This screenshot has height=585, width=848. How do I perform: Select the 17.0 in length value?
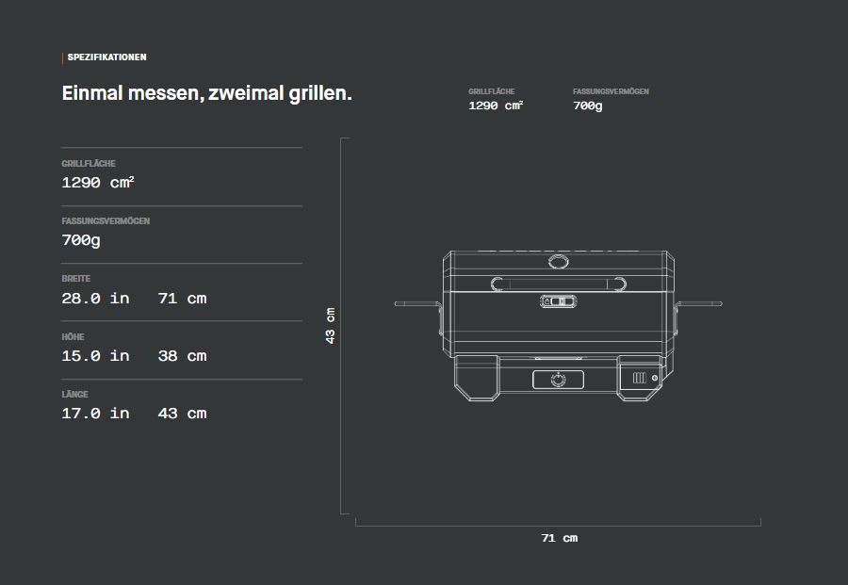tap(95, 414)
